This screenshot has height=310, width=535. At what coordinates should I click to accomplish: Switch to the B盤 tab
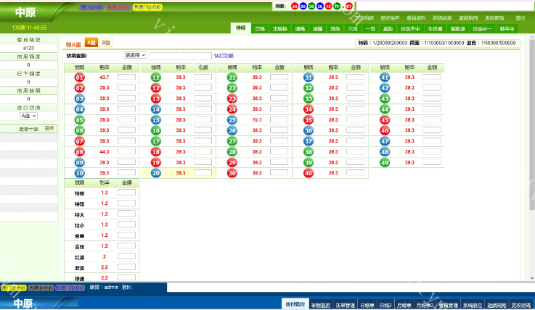[x=106, y=43]
